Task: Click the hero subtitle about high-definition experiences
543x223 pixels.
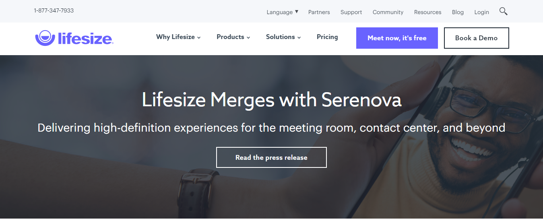Action: point(271,128)
